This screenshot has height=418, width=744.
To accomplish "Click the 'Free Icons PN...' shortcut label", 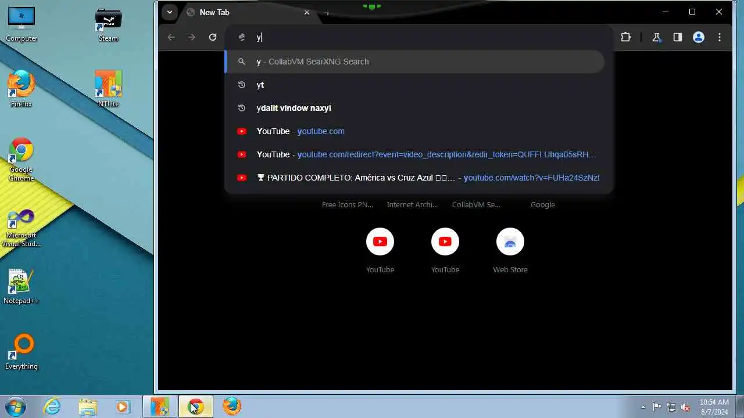I will pos(348,204).
